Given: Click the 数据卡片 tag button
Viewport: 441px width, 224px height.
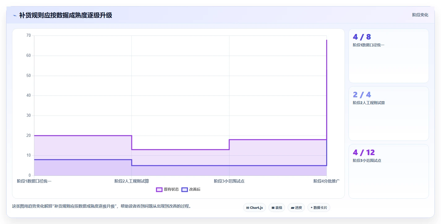Looking at the screenshot, I should tap(319, 208).
